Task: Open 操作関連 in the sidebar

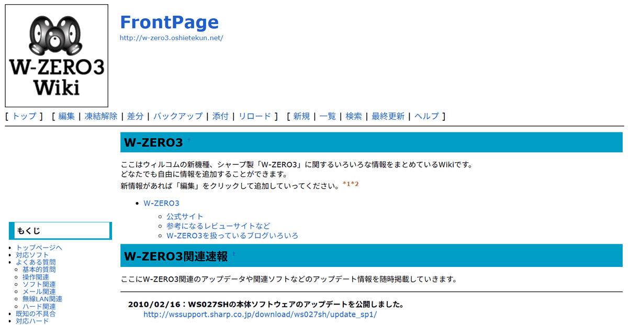Action: 36,277
